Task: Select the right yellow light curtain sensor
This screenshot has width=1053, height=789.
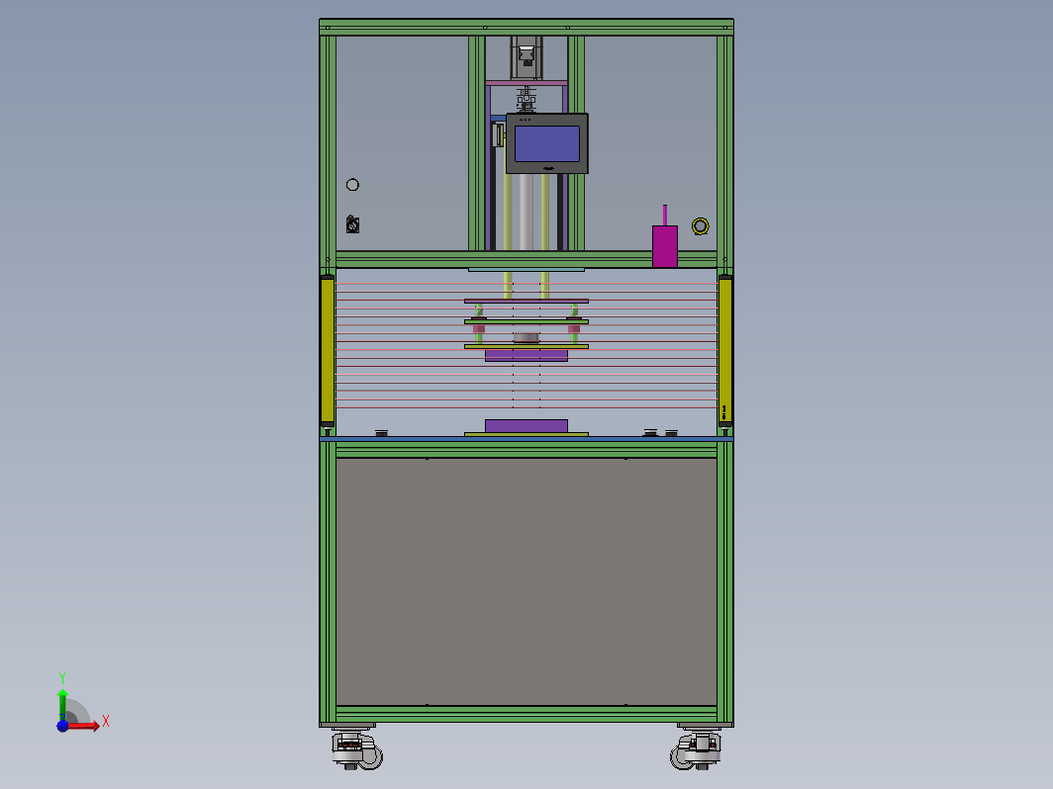Action: [725, 351]
